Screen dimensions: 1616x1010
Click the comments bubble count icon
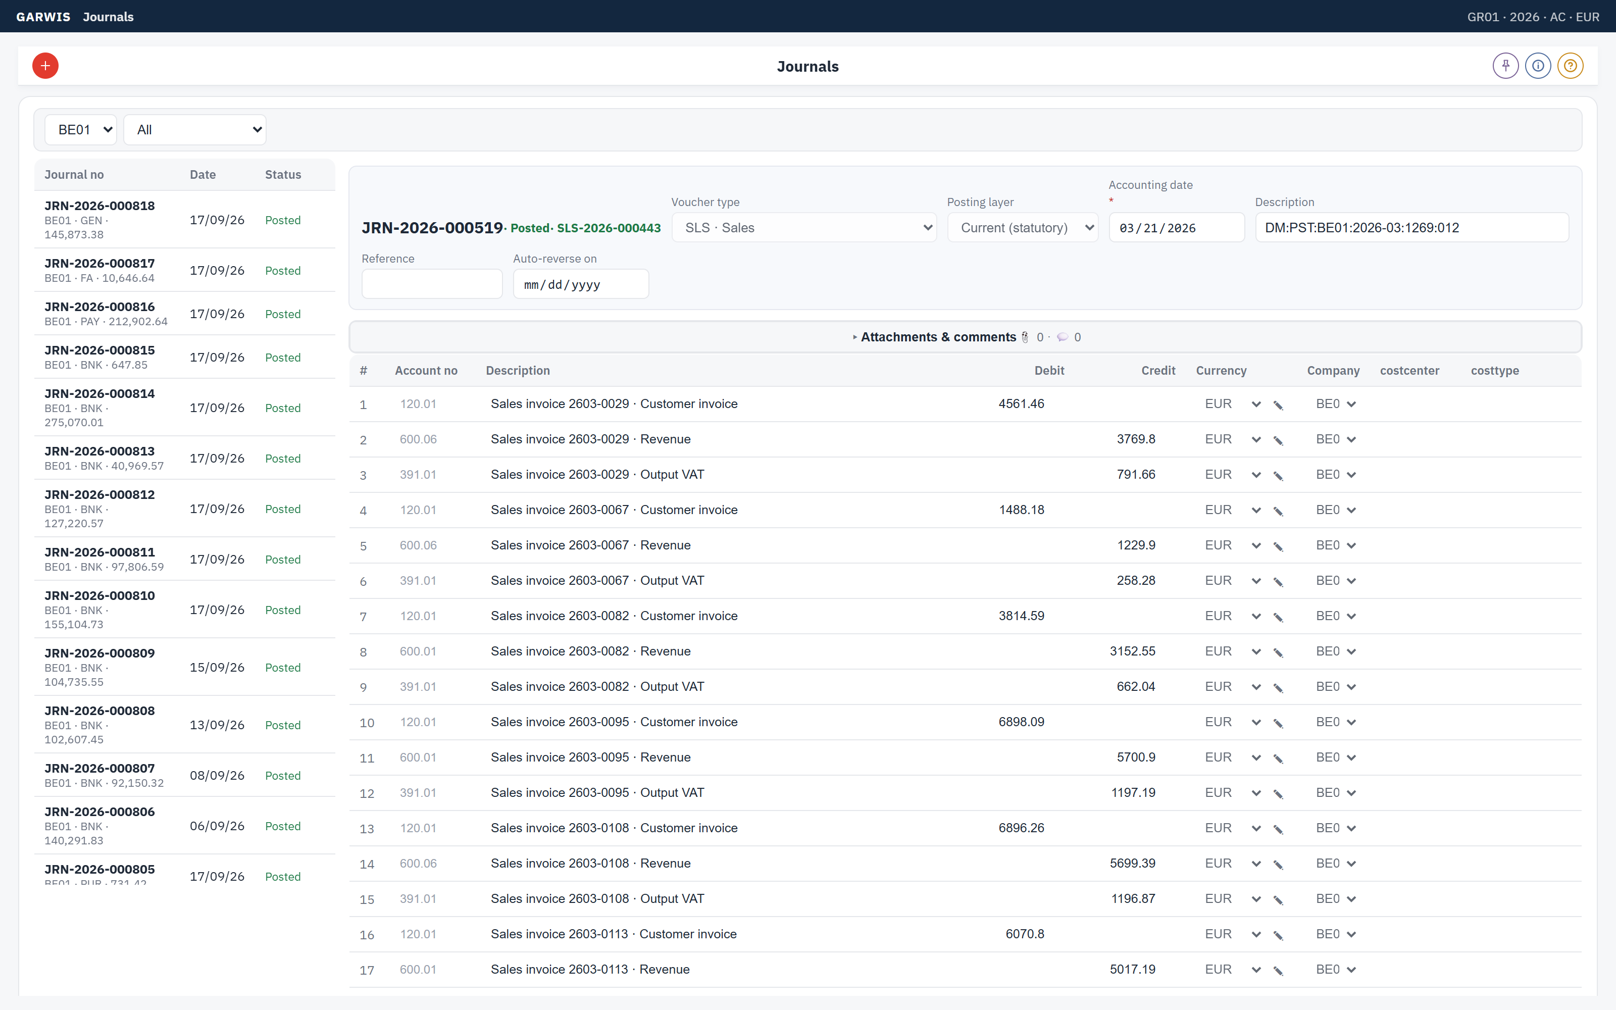tap(1062, 337)
